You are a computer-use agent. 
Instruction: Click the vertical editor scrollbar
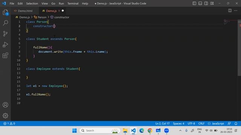[239, 48]
